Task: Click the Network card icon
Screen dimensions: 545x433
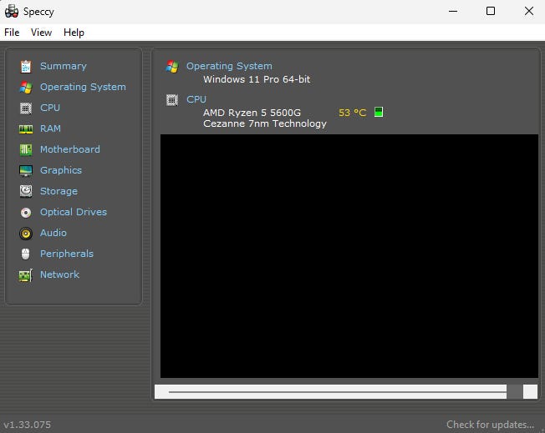Action: point(26,275)
